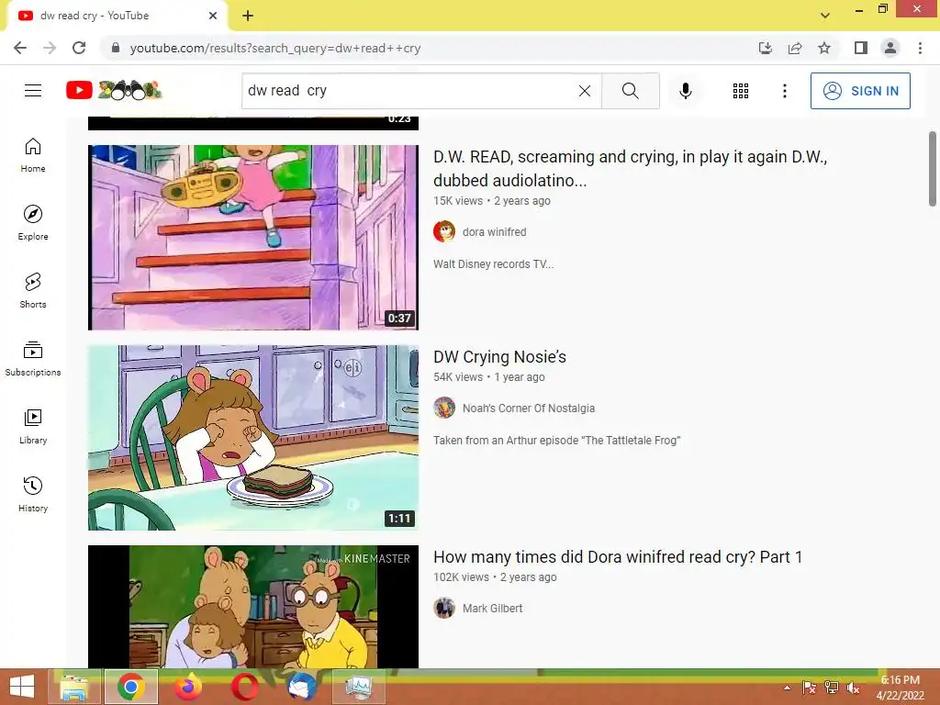940x705 pixels.
Task: Click the muted volume tray icon
Action: [x=853, y=688]
